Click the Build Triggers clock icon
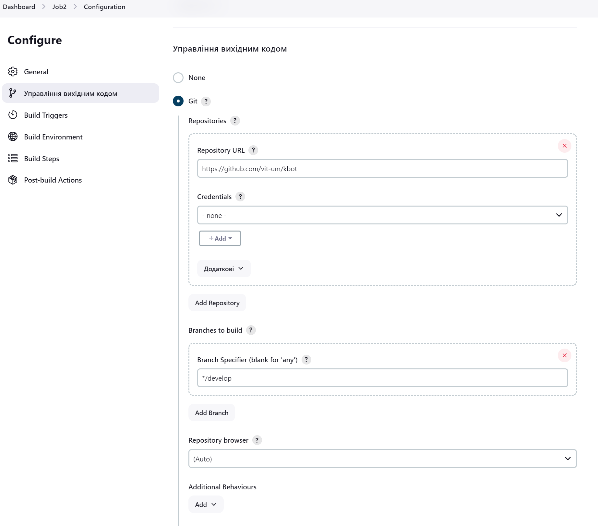598x526 pixels. click(13, 115)
